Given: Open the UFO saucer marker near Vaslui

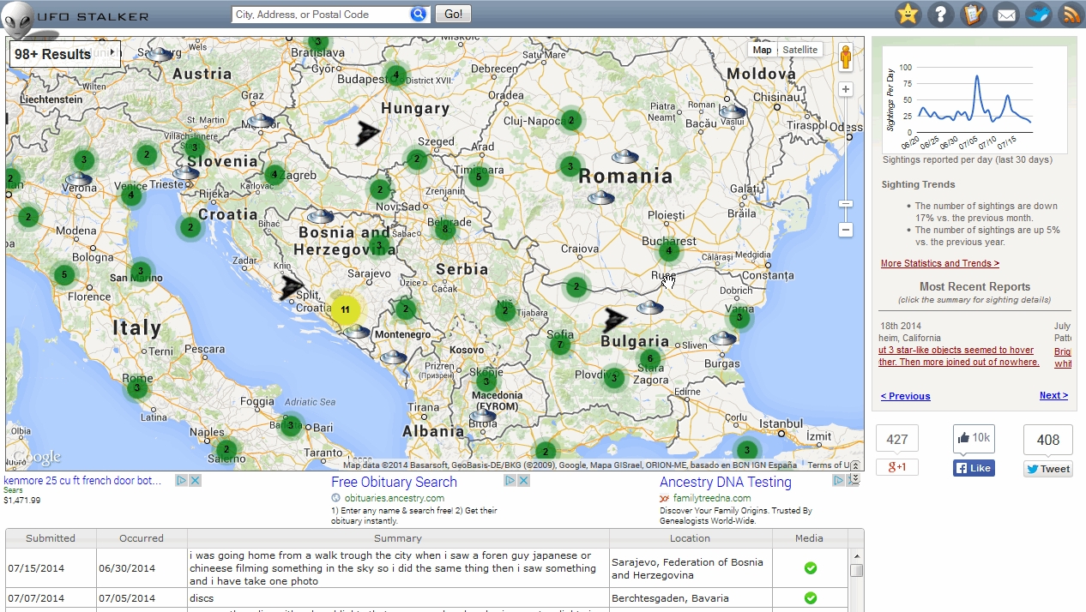Looking at the screenshot, I should 733,111.
